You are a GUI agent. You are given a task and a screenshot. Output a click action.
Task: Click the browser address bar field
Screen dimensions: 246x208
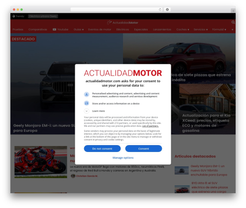[x=117, y=9]
